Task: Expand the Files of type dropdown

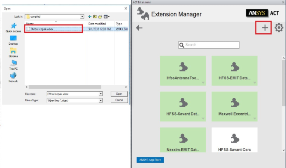Action: [x=100, y=100]
